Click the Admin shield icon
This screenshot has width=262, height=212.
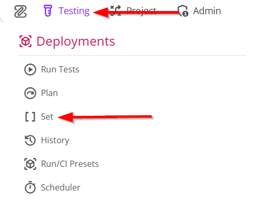click(183, 11)
